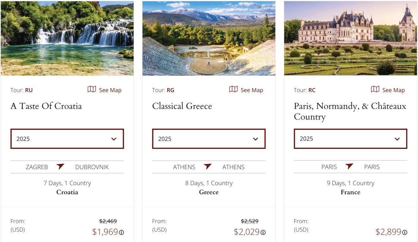Click arrow icon between Athens and Athens

[207, 166]
